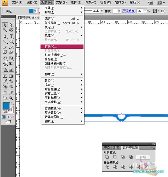Click the Merge pathfinder icon

[x=123, y=167]
